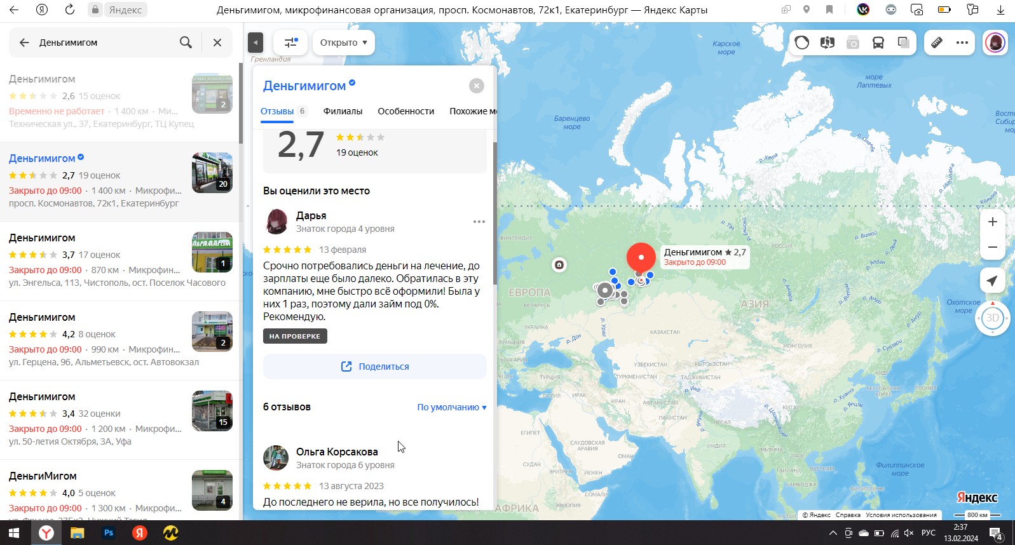
Task: Close the Деньгимигом organization card
Action: [x=477, y=86]
